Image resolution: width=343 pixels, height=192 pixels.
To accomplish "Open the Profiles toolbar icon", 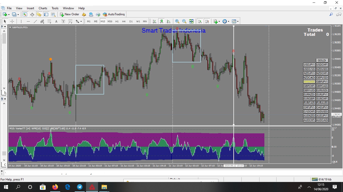I will click(14, 15).
